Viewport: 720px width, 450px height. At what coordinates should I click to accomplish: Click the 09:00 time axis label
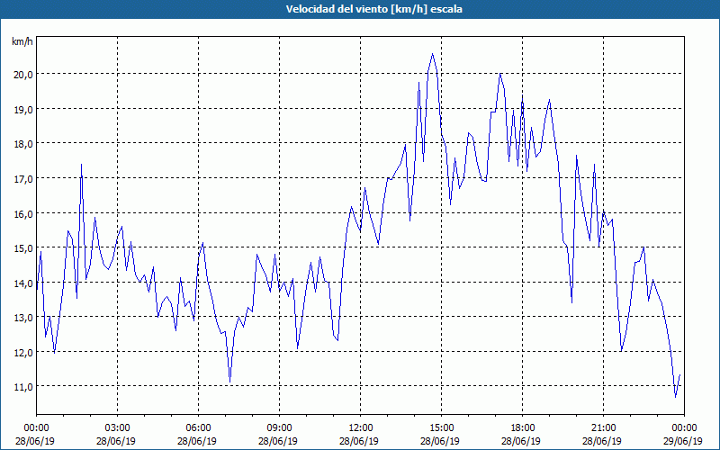(x=279, y=427)
